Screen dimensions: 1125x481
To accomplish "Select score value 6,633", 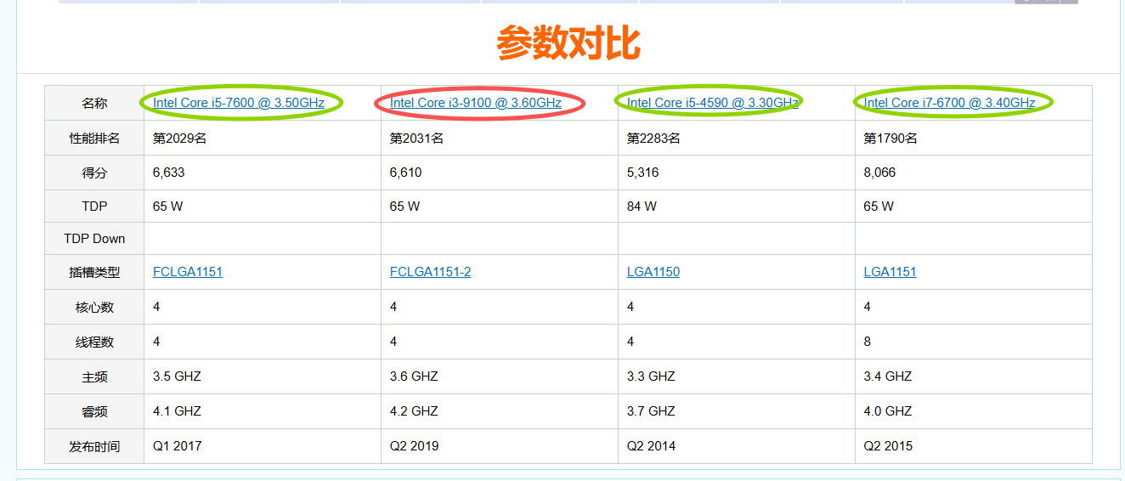I will click(169, 173).
